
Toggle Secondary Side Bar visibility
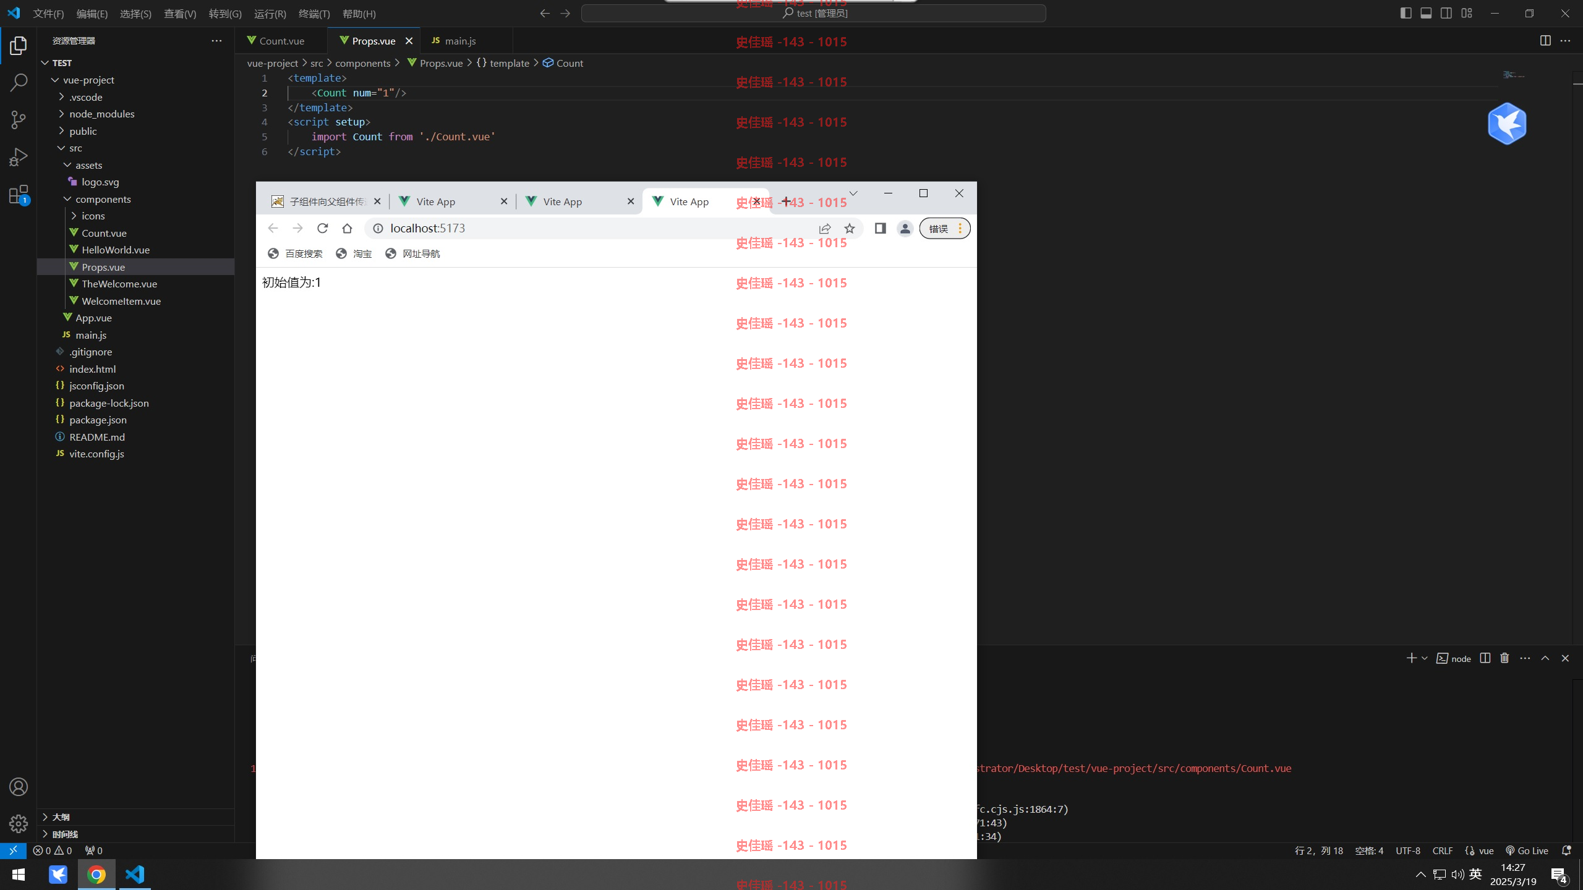[1446, 13]
